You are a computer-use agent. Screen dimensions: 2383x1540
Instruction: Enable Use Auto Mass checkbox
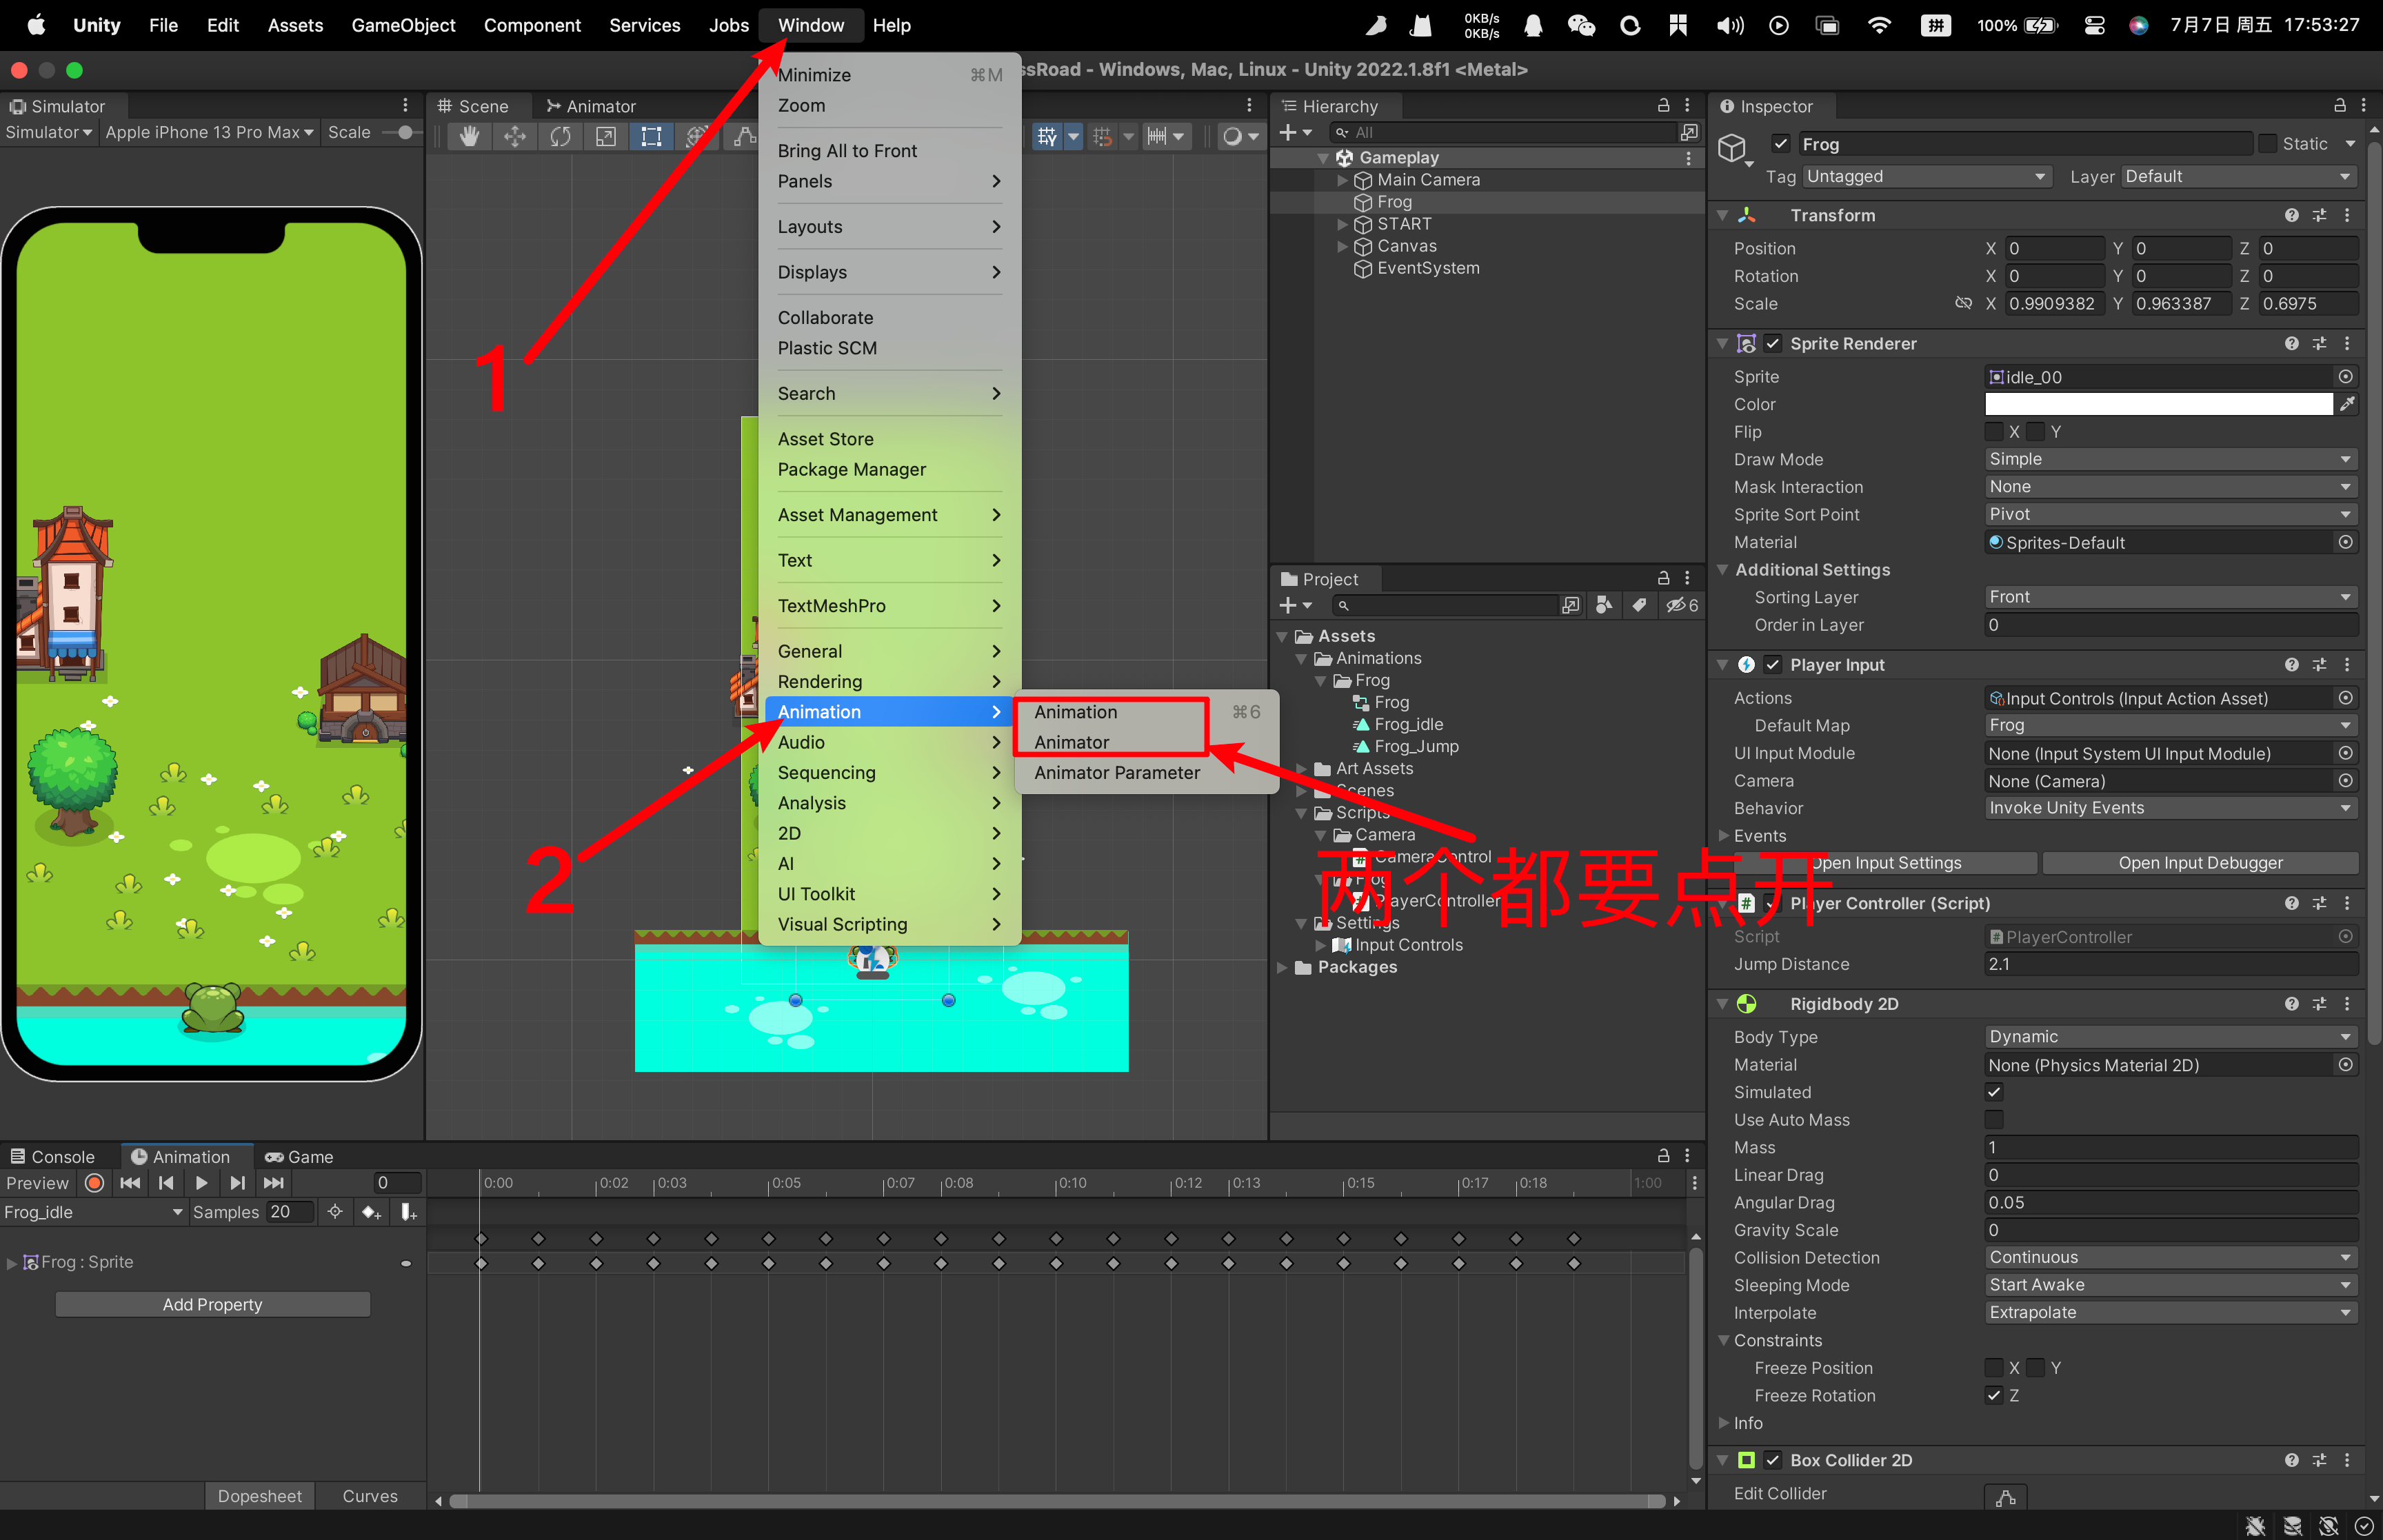pyautogui.click(x=1994, y=1120)
